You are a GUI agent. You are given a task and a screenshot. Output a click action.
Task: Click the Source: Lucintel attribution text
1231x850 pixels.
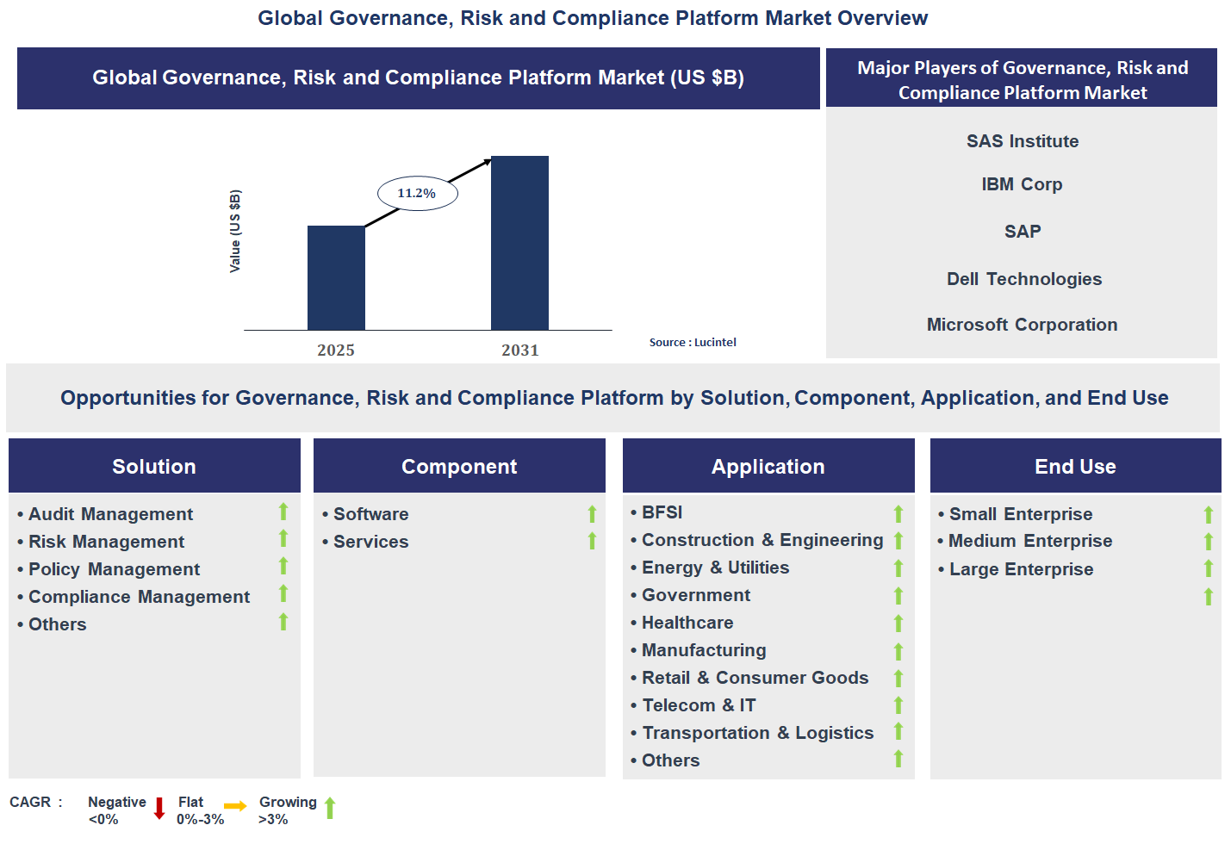(693, 342)
